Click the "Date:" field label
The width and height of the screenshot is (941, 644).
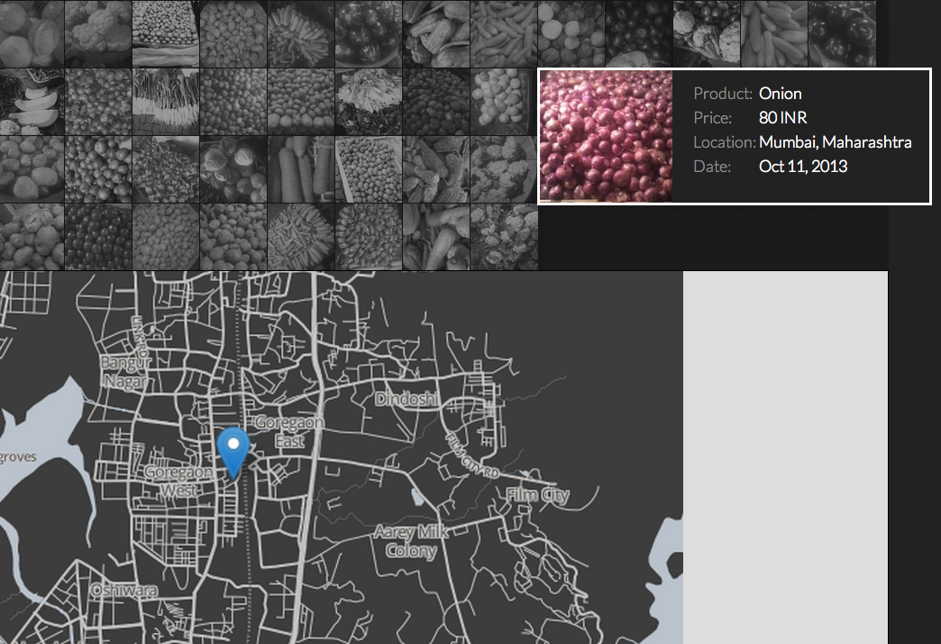click(712, 166)
